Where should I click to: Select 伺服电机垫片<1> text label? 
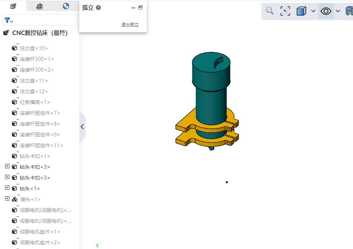click(x=40, y=232)
